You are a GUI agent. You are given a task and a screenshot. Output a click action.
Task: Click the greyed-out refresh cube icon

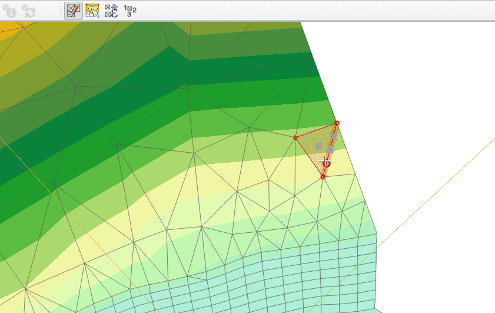click(x=28, y=10)
